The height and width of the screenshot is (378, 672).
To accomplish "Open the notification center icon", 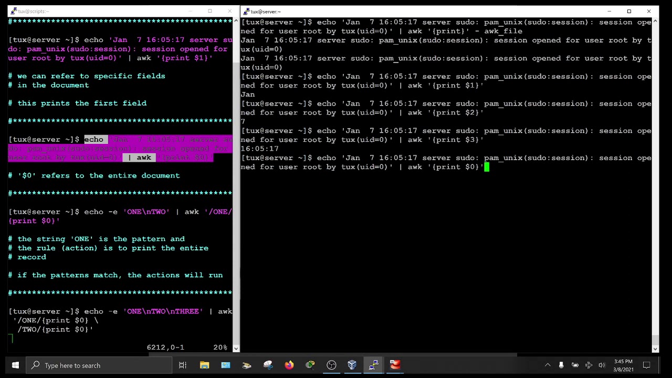I will (647, 365).
